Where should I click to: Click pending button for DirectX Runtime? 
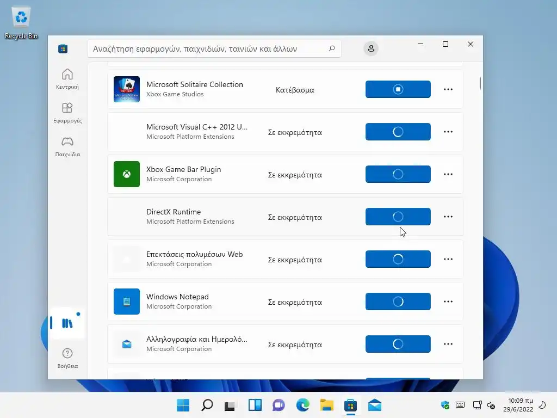coord(398,217)
